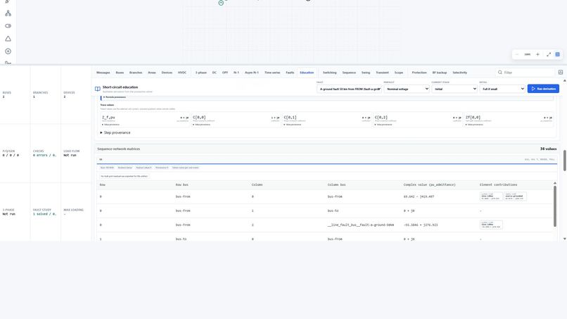
Task: Open the Devices tab
Action: click(167, 73)
